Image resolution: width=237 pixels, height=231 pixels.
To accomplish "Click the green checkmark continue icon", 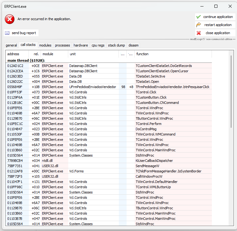I will pyautogui.click(x=199, y=17).
